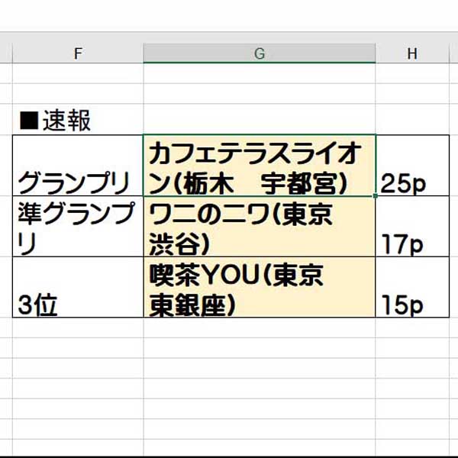The image size is (458, 458).
Task: Select the column F header
Action: tap(78, 53)
